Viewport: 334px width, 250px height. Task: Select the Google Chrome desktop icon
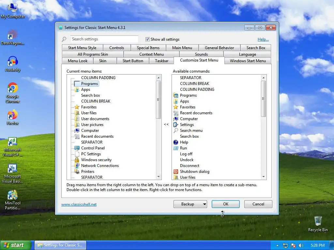tap(13, 93)
